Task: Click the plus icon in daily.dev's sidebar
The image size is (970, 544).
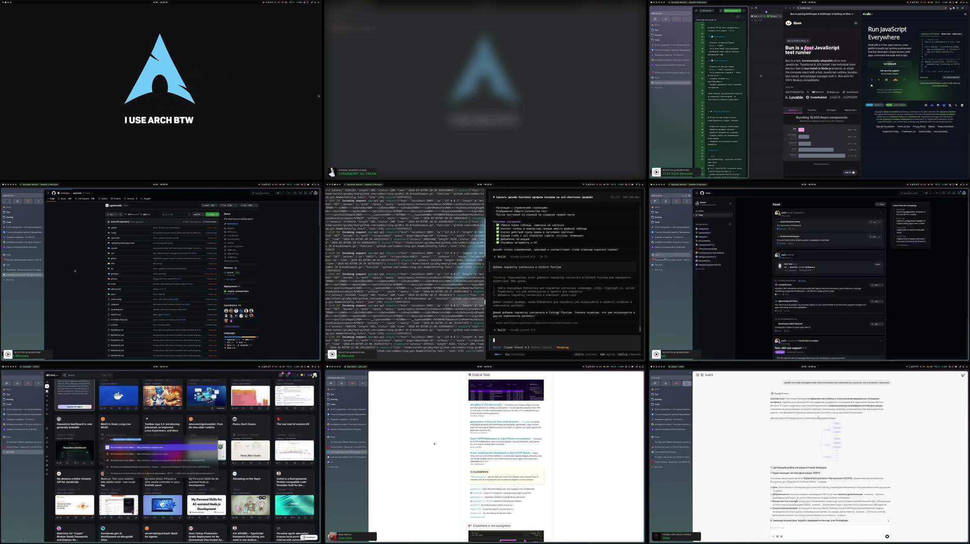Action: [x=47, y=386]
